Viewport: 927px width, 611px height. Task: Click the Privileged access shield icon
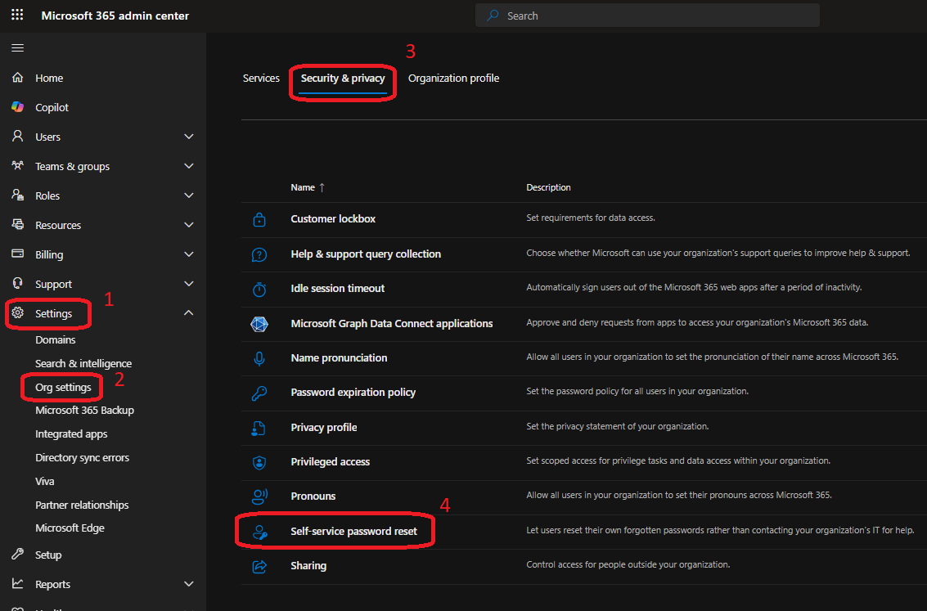click(x=259, y=462)
